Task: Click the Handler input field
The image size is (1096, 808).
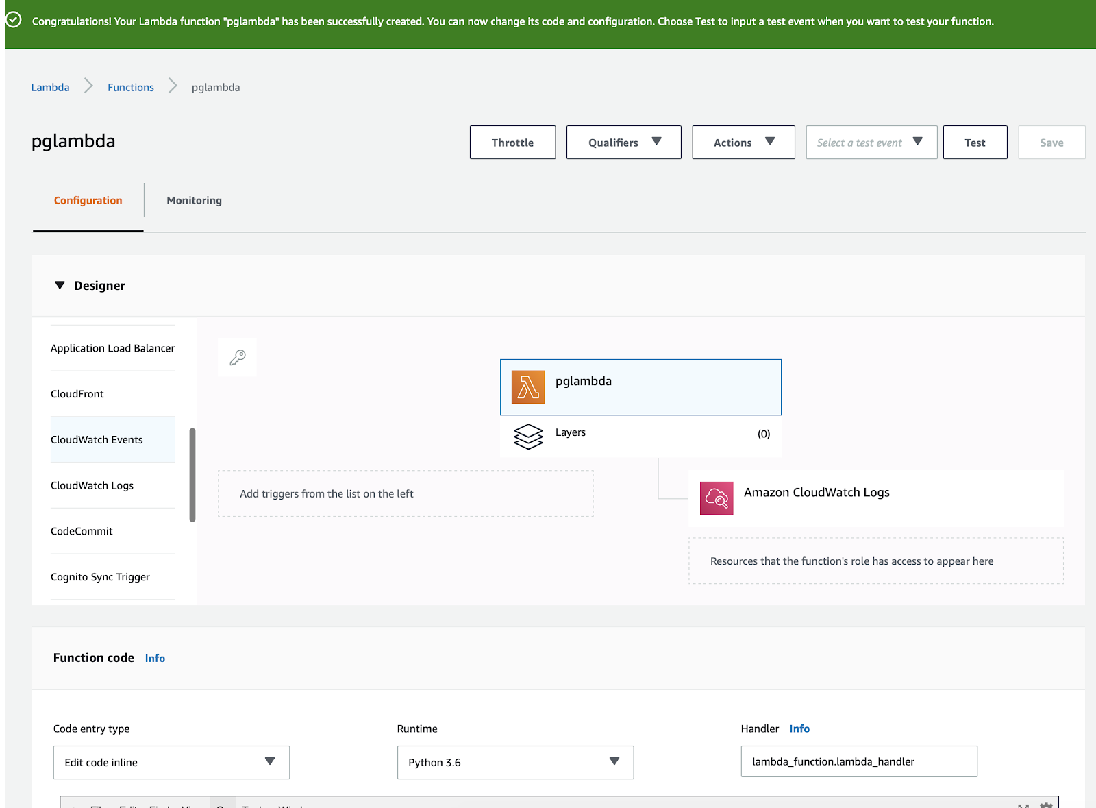Action: tap(859, 761)
